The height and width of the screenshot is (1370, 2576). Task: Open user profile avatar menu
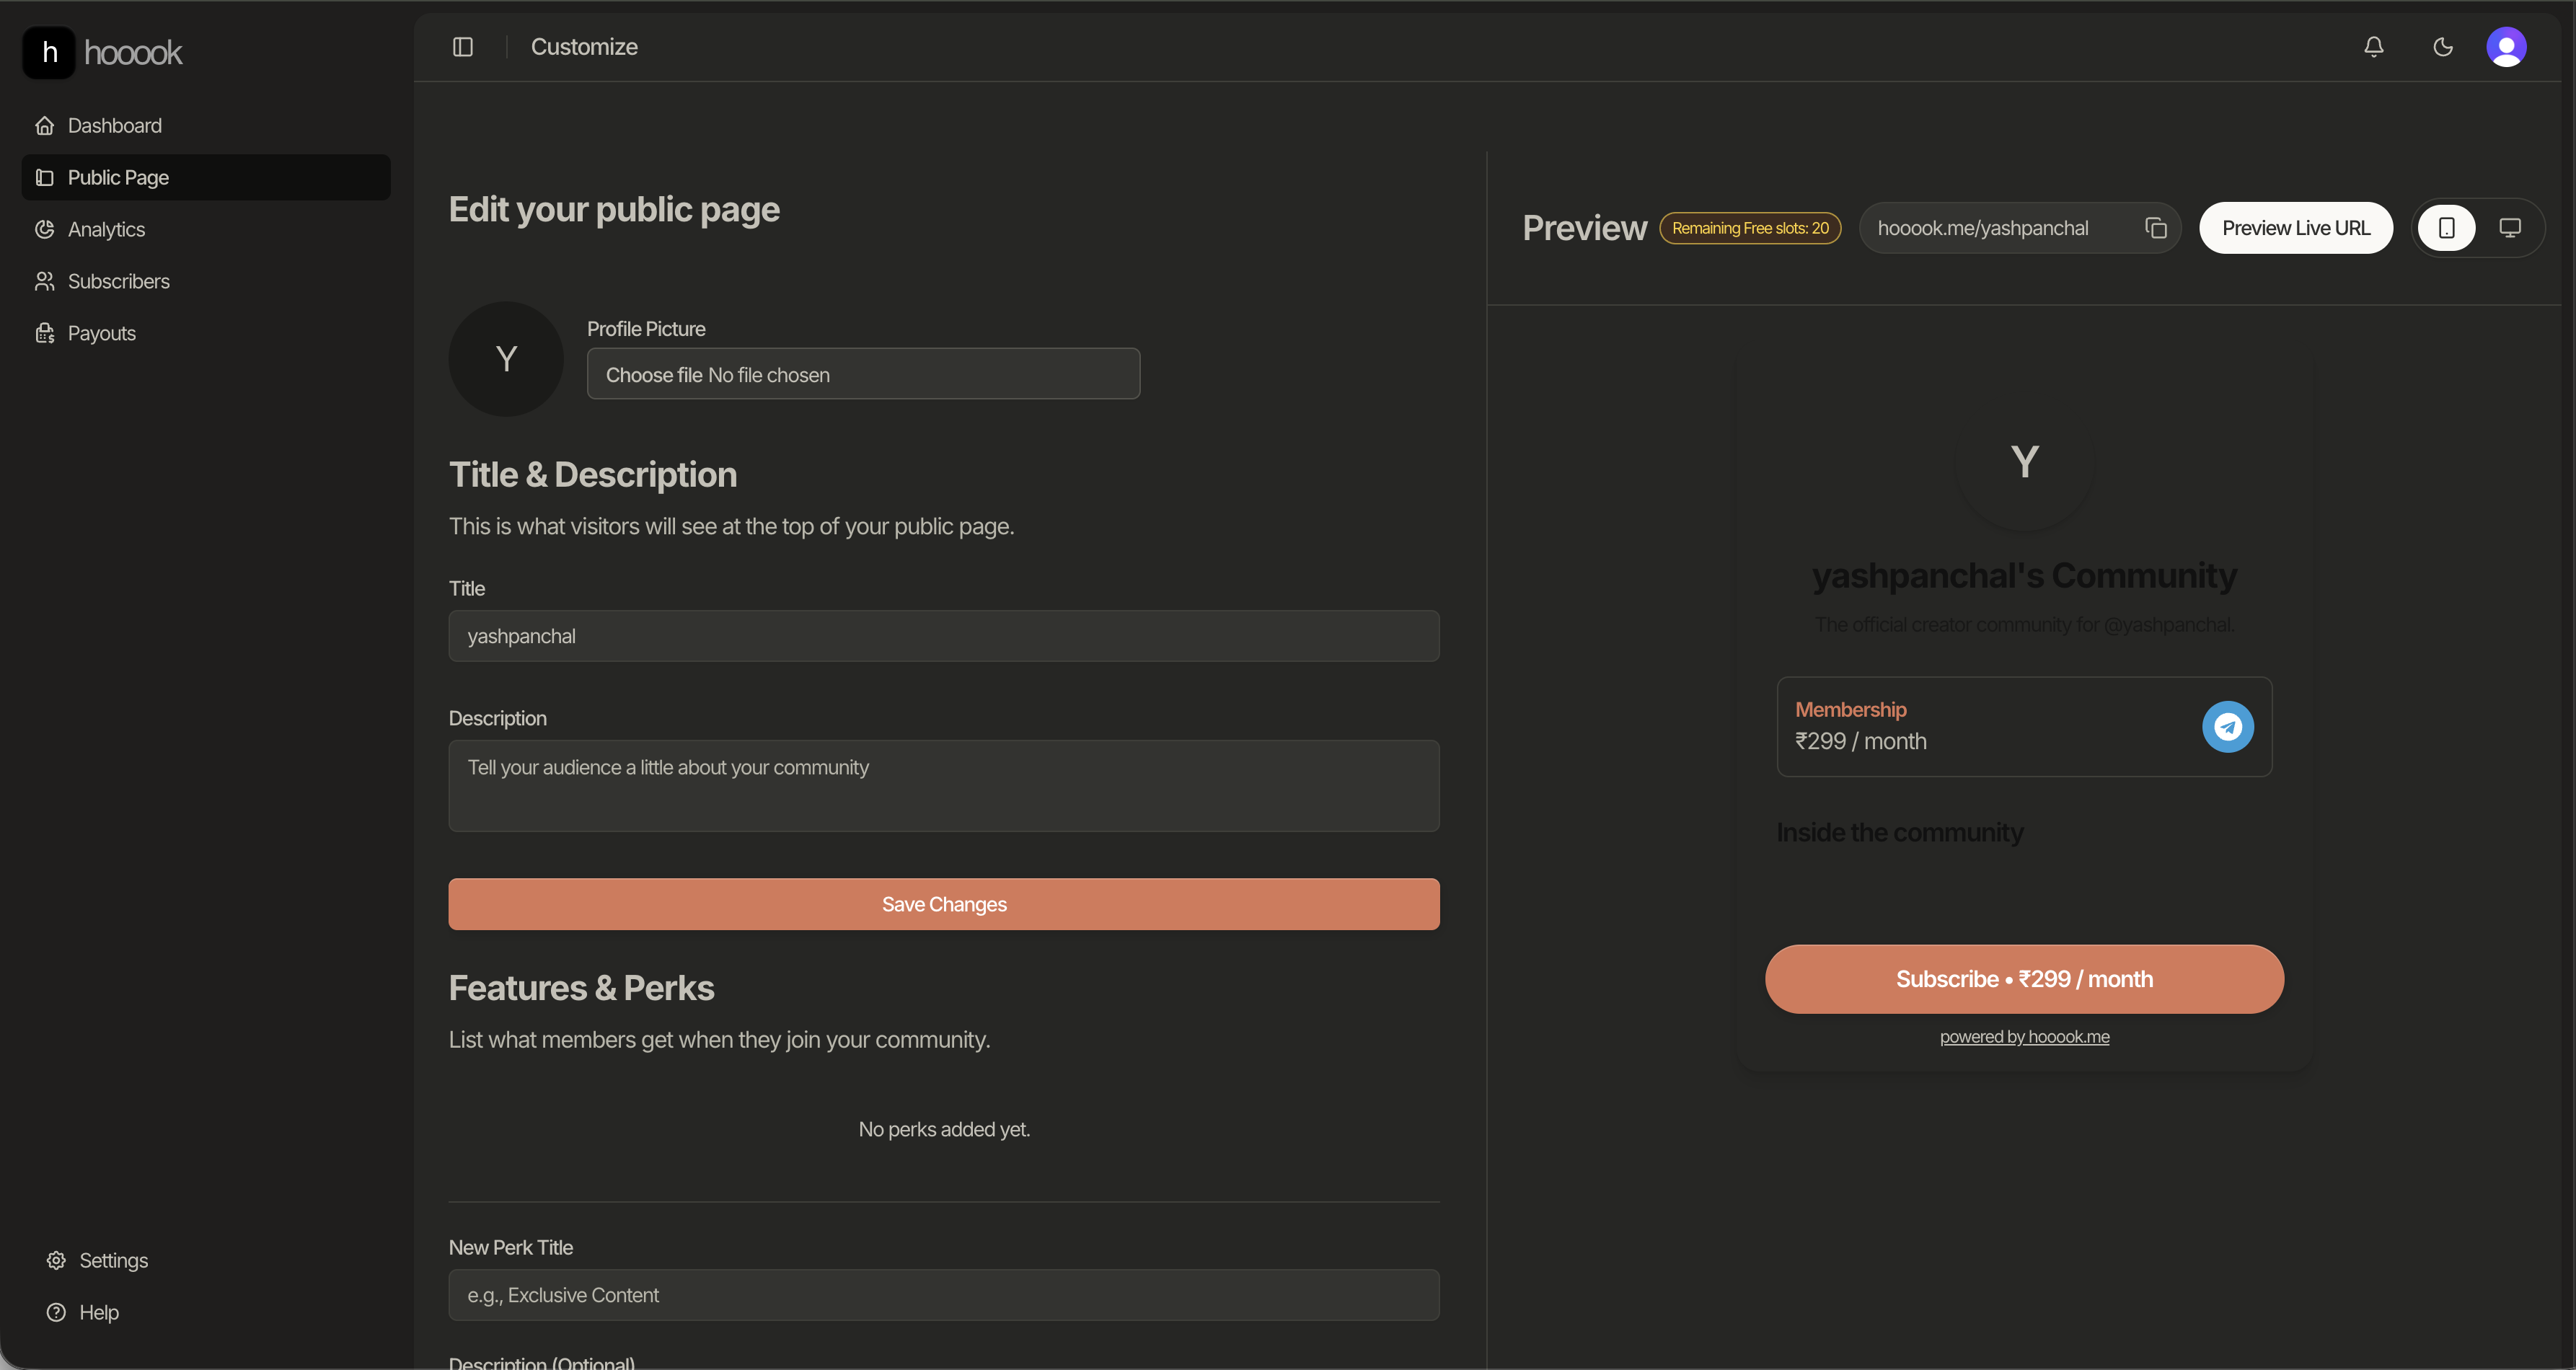pos(2505,47)
